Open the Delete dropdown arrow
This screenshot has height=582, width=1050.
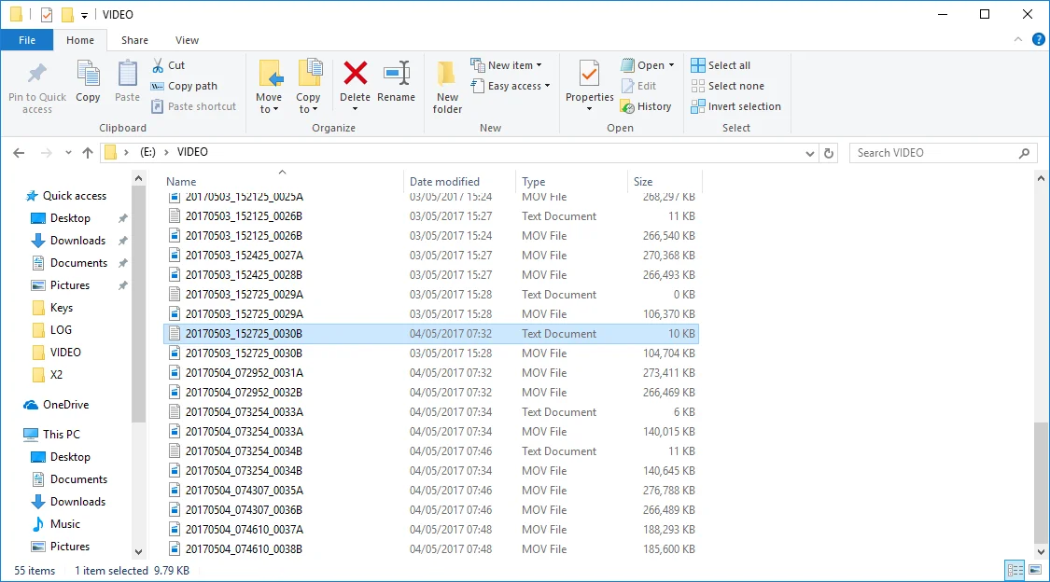pyautogui.click(x=355, y=109)
